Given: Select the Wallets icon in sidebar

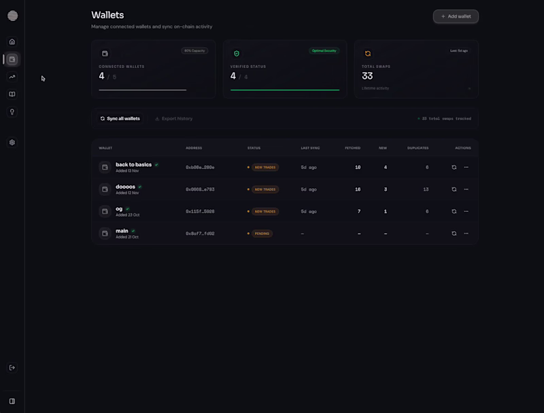Looking at the screenshot, I should coord(12,59).
